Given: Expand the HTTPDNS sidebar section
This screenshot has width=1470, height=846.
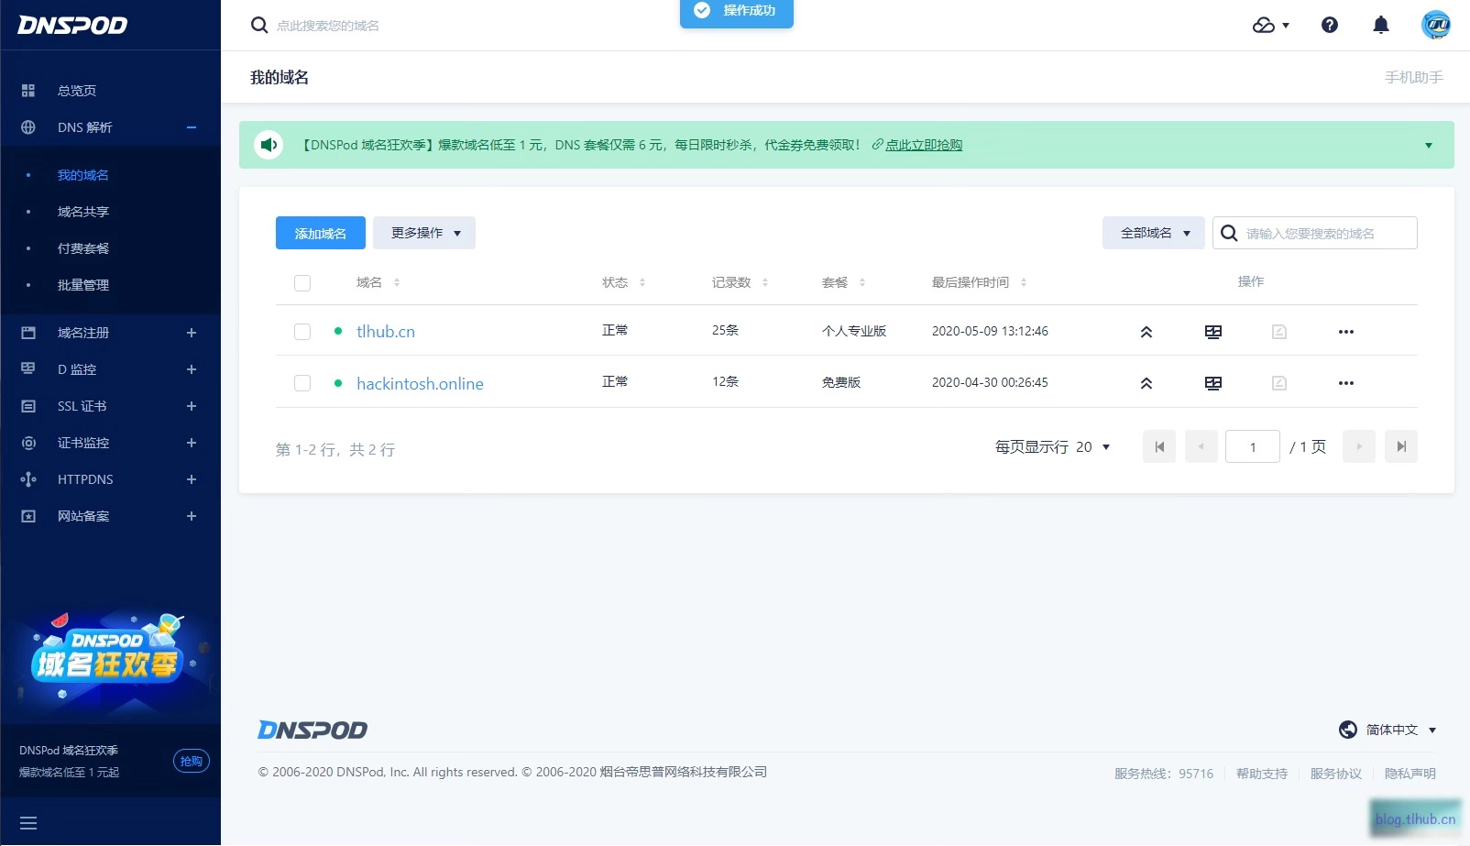Looking at the screenshot, I should tap(192, 479).
